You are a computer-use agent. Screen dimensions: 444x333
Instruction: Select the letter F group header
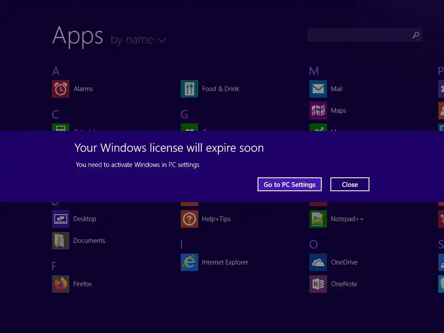[x=54, y=266]
